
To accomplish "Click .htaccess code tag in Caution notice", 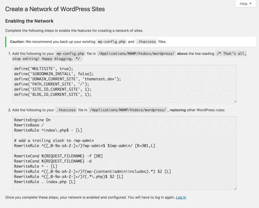I will click(x=146, y=42).
